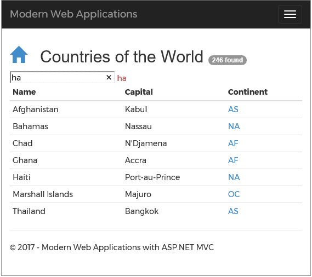Open the AS continent link for Afghanistan

[x=233, y=109]
